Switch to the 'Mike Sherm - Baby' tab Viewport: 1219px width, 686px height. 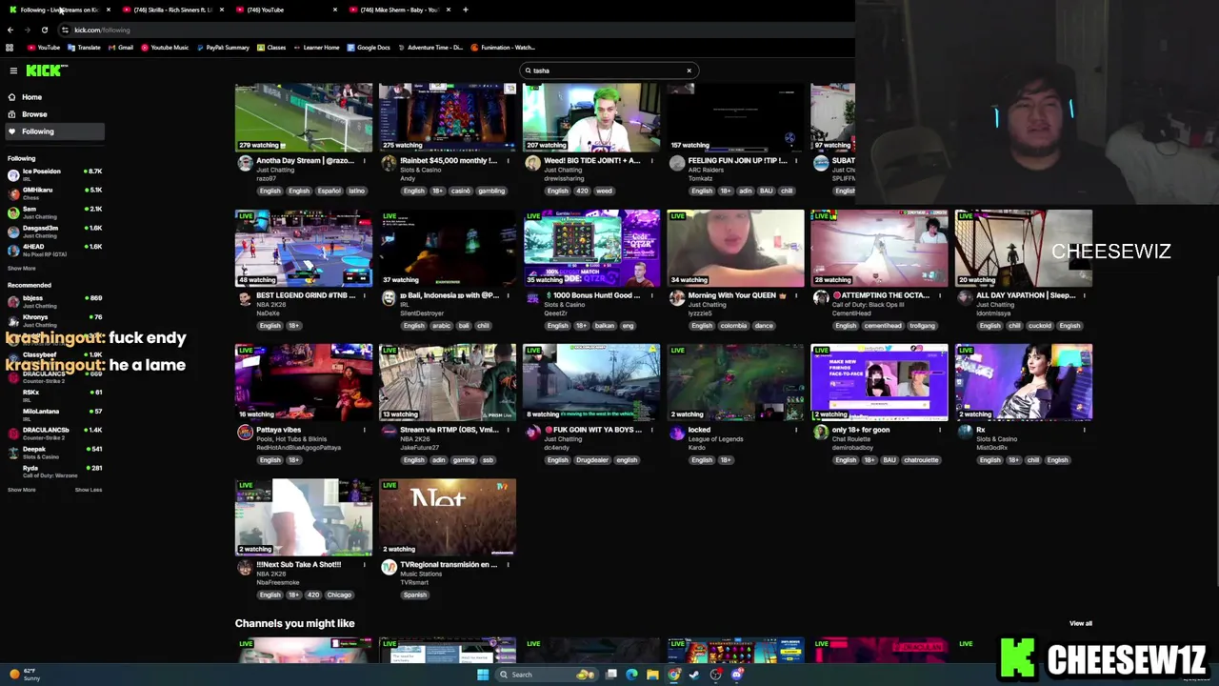[x=400, y=10]
